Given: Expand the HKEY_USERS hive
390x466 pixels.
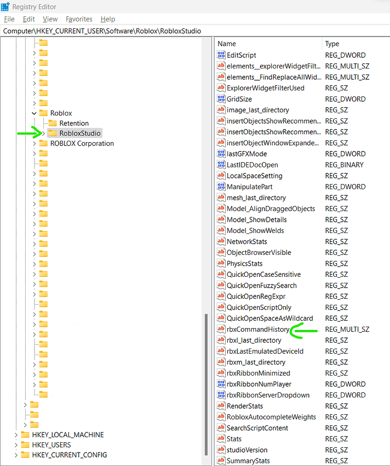Looking at the screenshot, I should pos(16,445).
